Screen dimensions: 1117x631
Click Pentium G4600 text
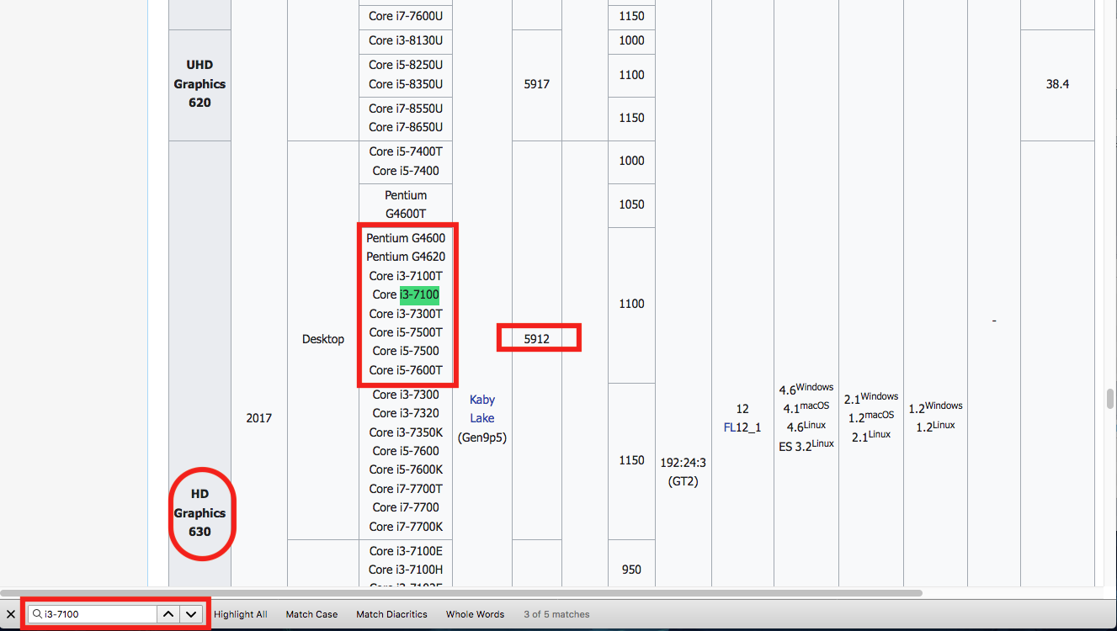(406, 238)
